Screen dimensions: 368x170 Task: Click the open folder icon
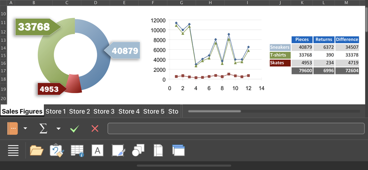point(37,151)
